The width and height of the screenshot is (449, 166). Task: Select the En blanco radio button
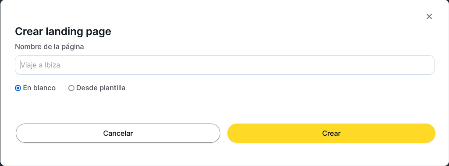click(x=18, y=88)
